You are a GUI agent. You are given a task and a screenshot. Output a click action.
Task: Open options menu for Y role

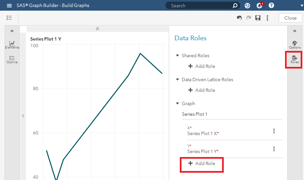(274, 149)
